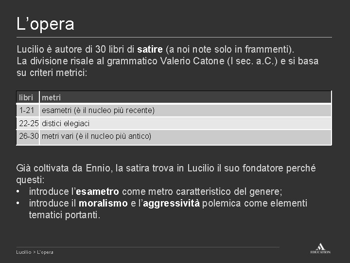Click the text 'Valerio Catone'
The width and height of the screenshot is (350, 263).
pyautogui.click(x=192, y=61)
